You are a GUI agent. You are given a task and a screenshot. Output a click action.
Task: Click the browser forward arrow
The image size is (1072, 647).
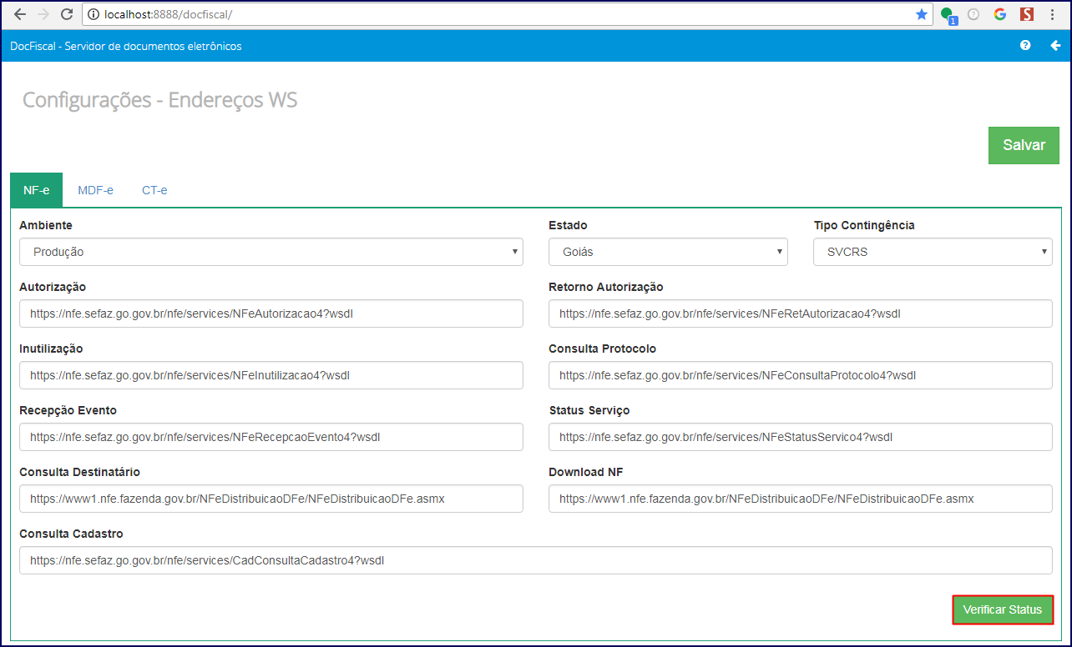(x=43, y=14)
